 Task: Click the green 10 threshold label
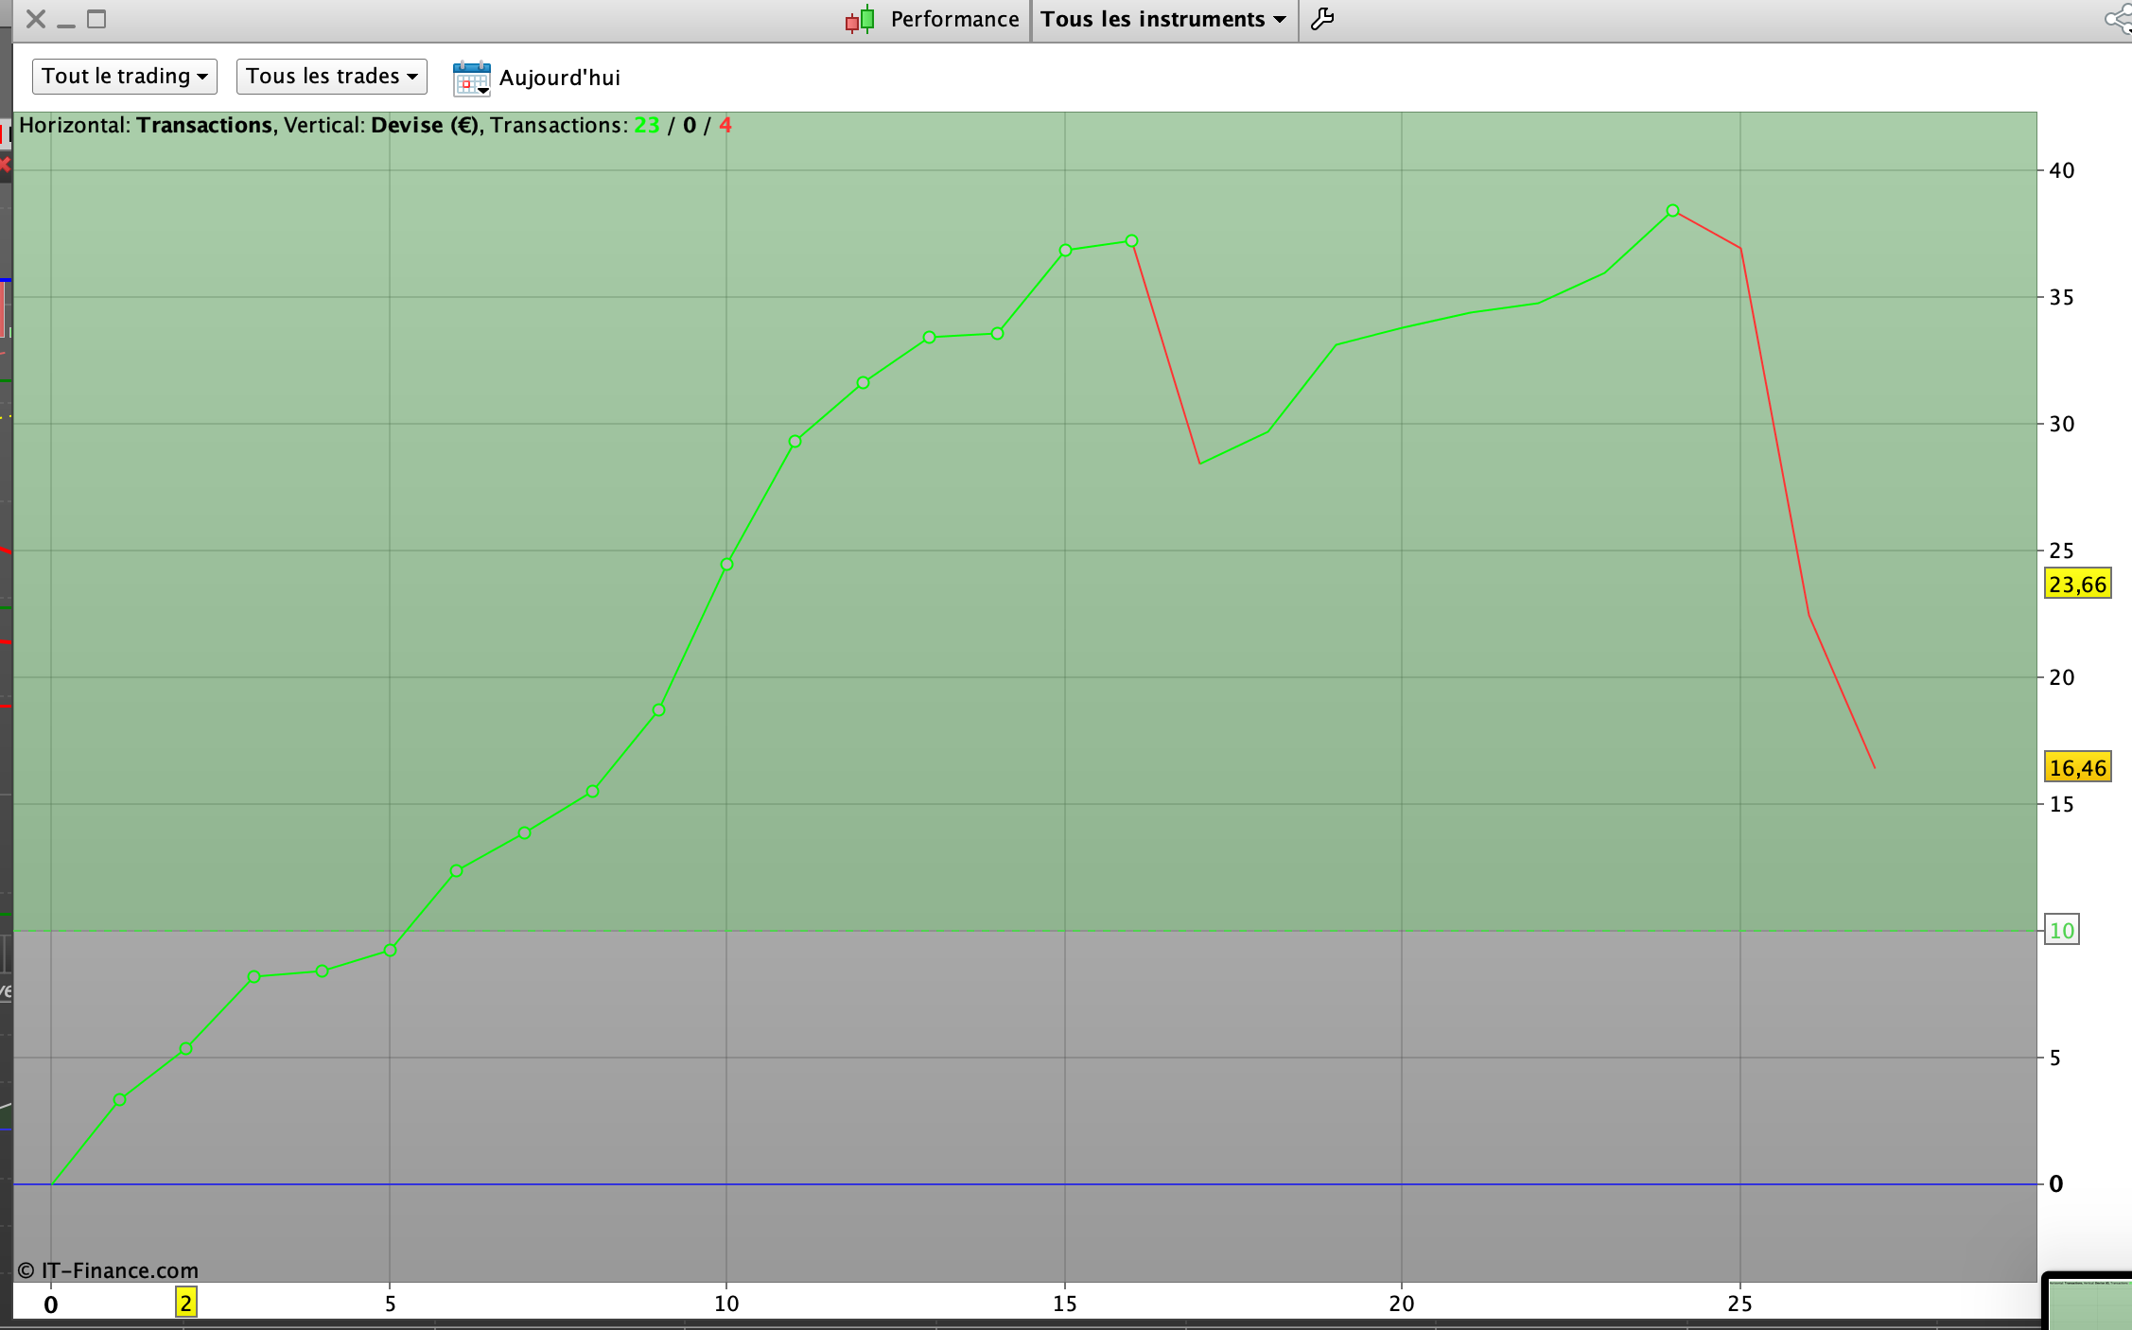pos(2062,931)
